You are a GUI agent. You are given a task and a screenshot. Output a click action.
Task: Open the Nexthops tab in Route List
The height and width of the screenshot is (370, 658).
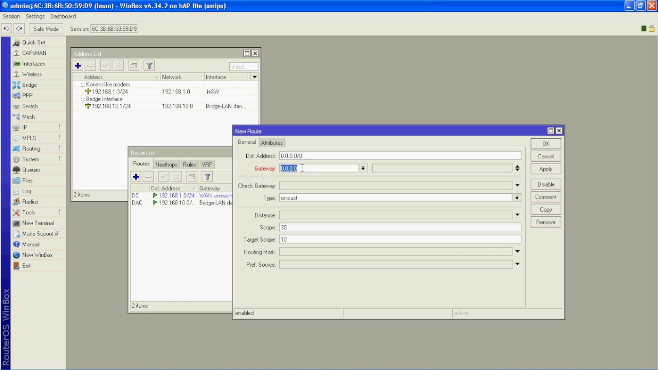point(166,164)
